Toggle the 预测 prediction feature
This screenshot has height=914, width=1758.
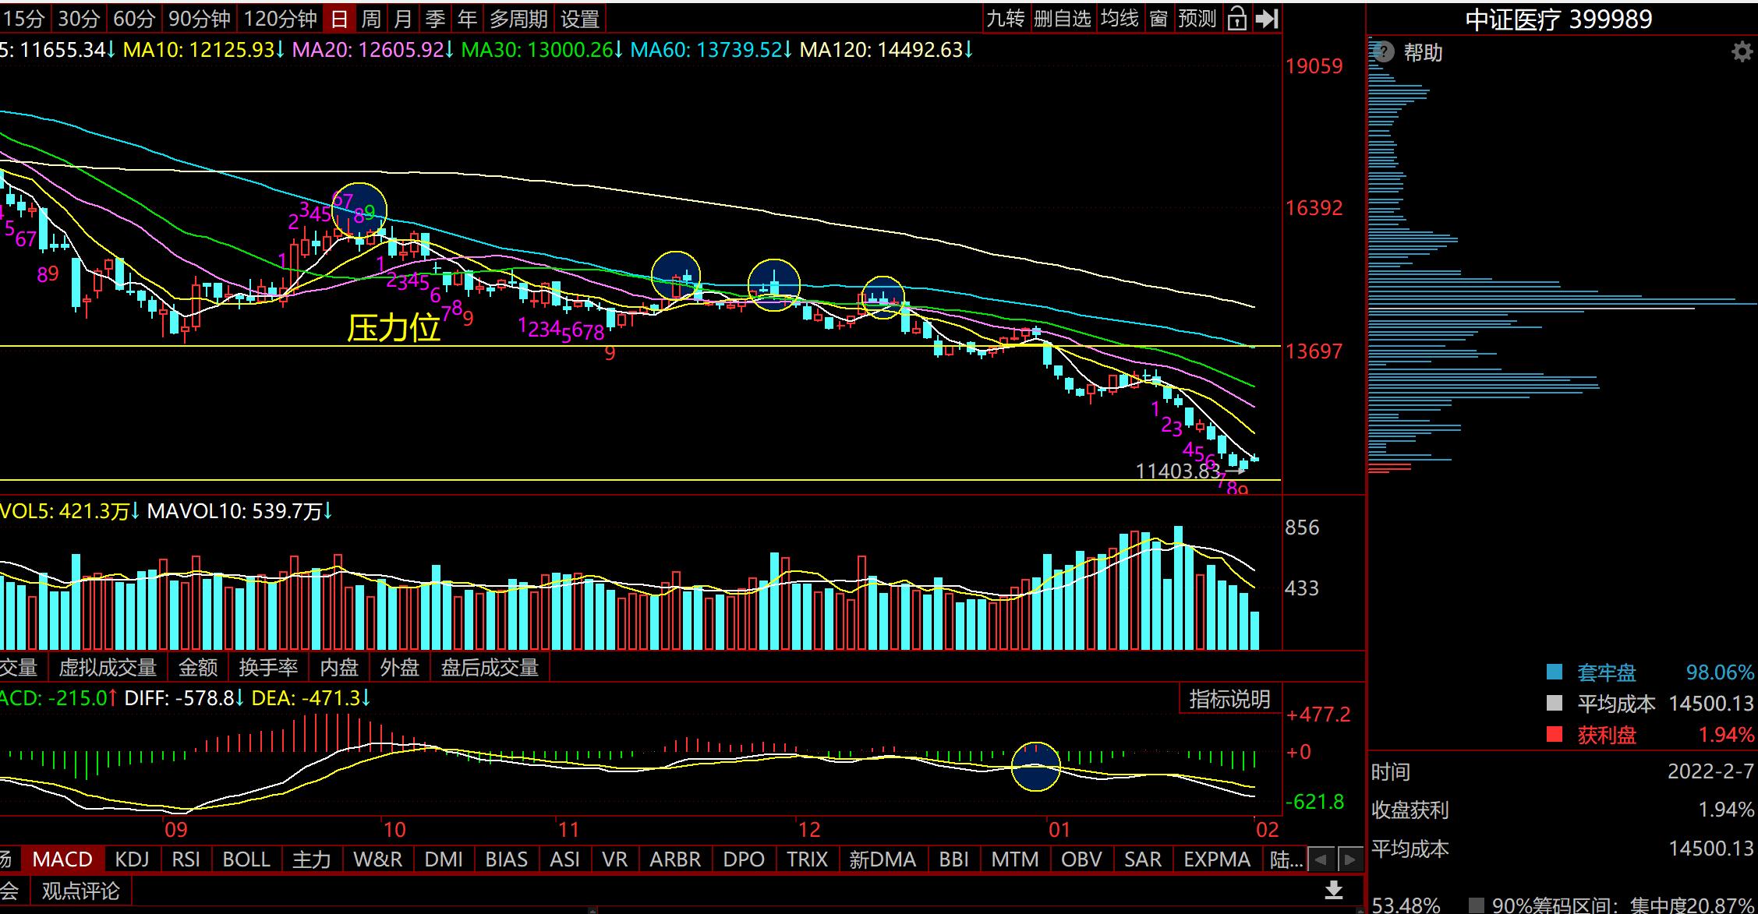pos(1197,18)
